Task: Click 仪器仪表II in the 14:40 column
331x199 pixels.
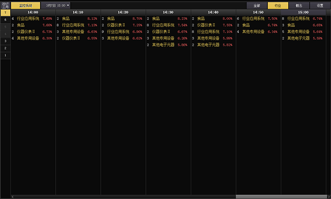Action: (x=206, y=25)
